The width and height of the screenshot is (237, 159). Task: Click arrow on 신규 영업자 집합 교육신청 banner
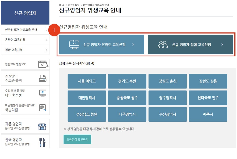[x=222, y=45]
